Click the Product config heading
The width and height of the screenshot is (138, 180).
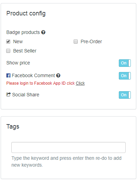pos(26,13)
